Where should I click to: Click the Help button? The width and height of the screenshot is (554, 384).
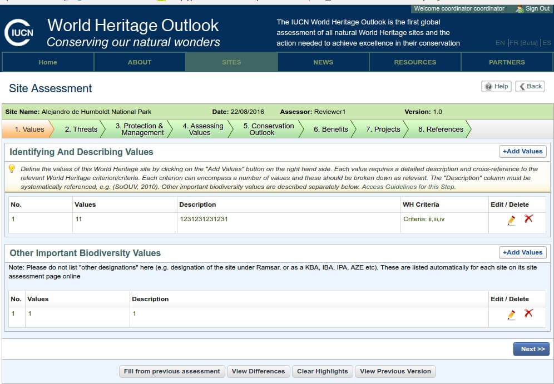(496, 87)
